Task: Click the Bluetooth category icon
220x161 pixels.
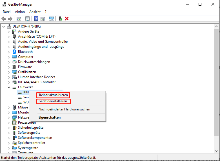Action: click(14, 52)
